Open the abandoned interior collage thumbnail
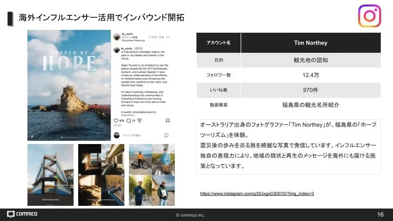393x221 pixels. (101, 175)
